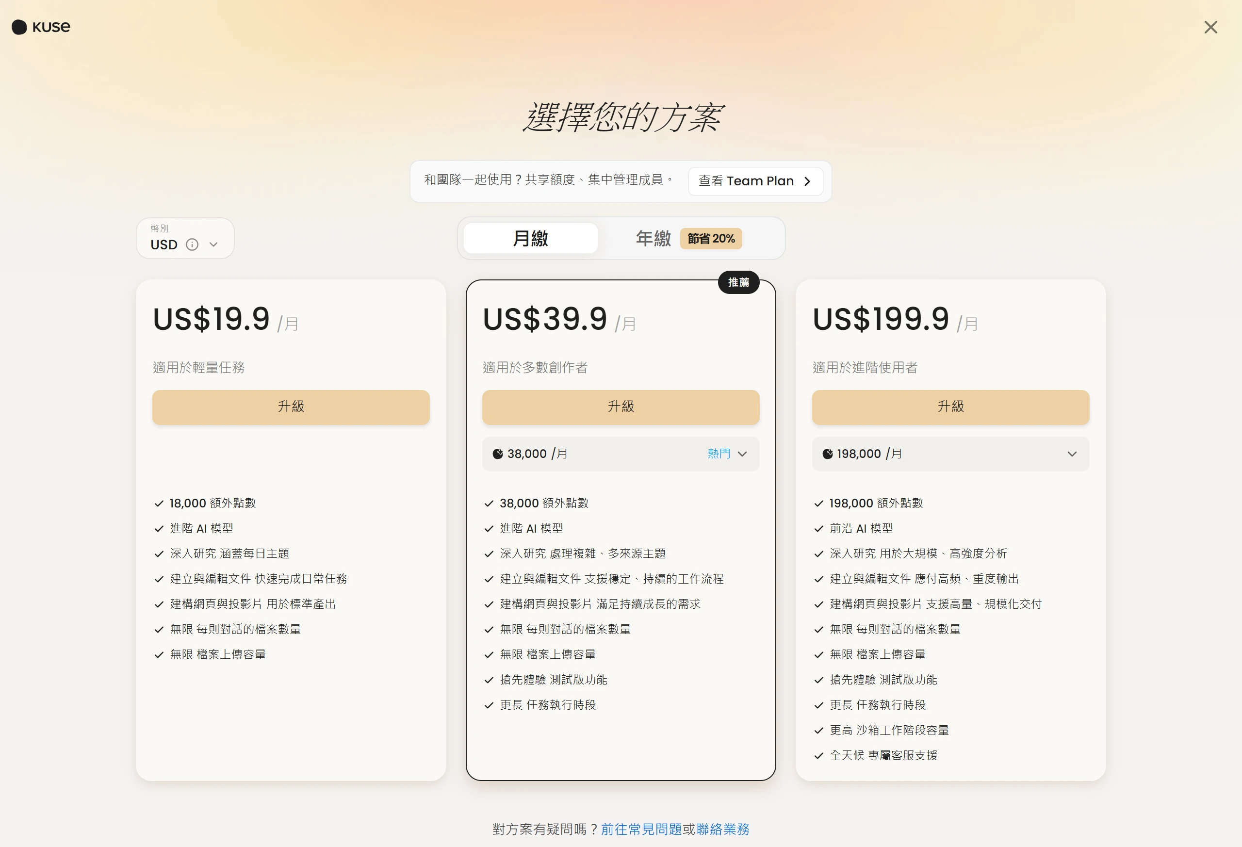Screen dimensions: 1242x847
Task: Click the 節省 20% badge
Action: click(x=711, y=238)
